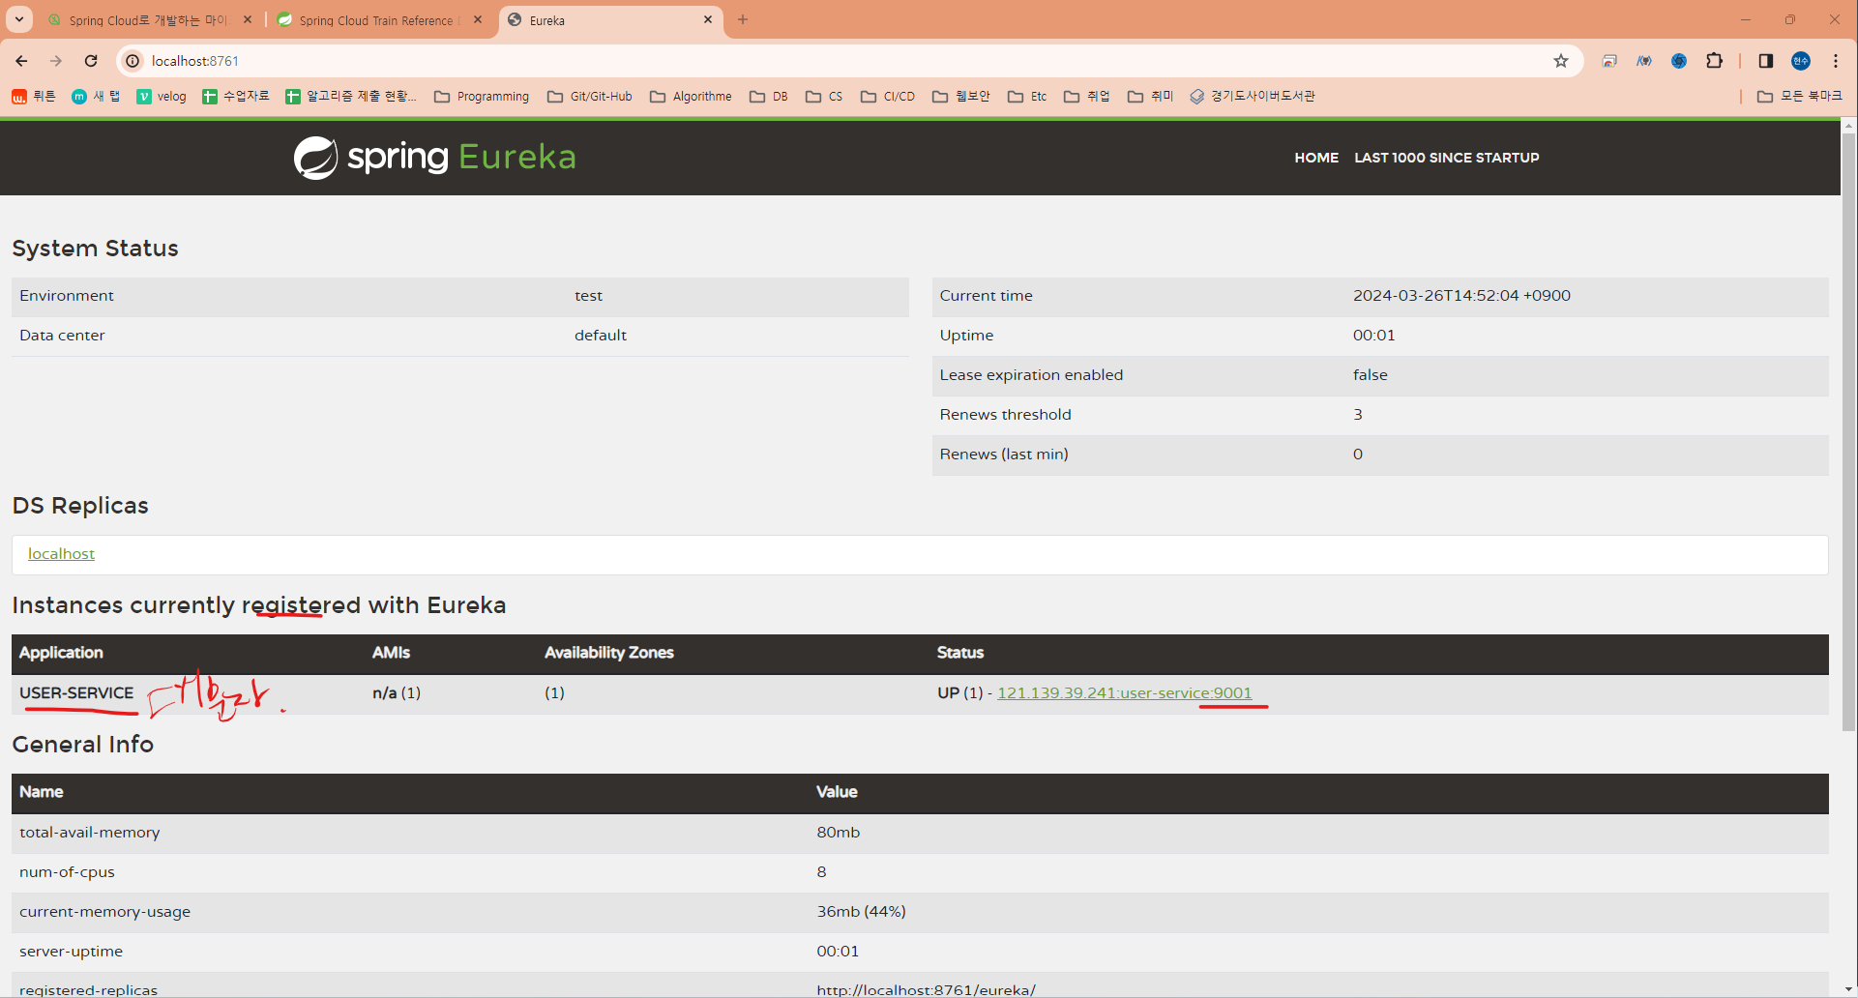Open a new tab with the plus button
The height and width of the screenshot is (998, 1858).
click(743, 19)
